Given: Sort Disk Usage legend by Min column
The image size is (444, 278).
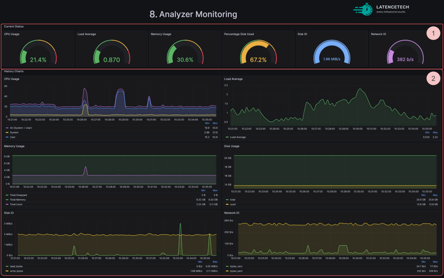Looking at the screenshot, I should pyautogui.click(x=423, y=195).
